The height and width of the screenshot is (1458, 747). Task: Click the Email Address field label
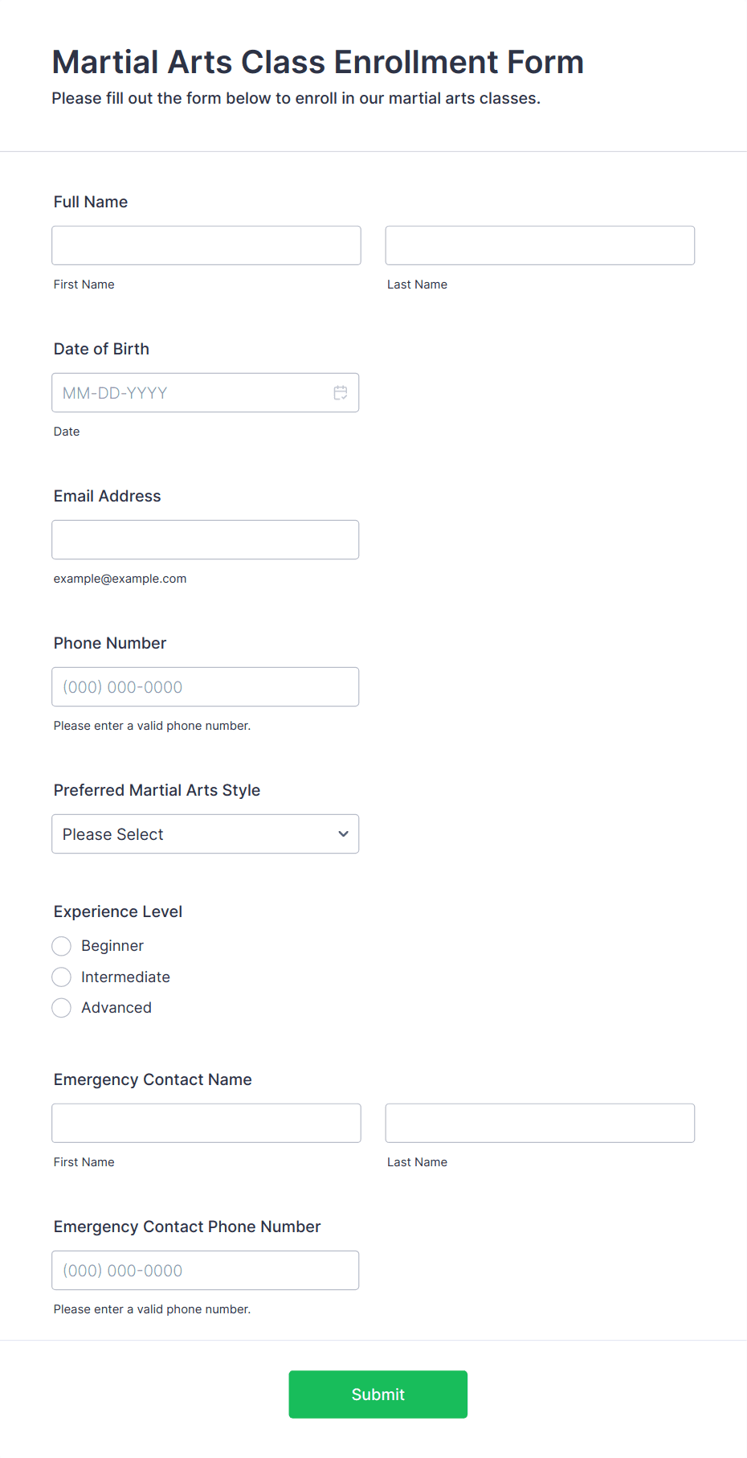(108, 496)
